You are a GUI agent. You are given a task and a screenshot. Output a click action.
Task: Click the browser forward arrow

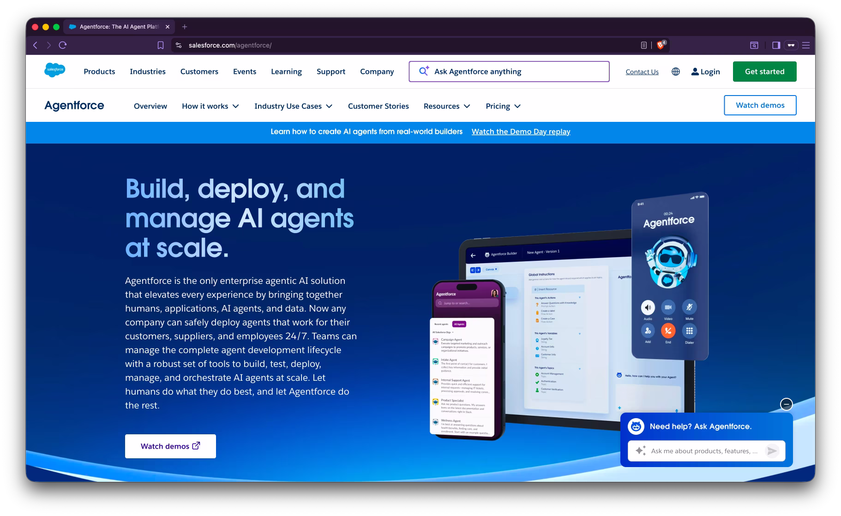pyautogui.click(x=48, y=45)
